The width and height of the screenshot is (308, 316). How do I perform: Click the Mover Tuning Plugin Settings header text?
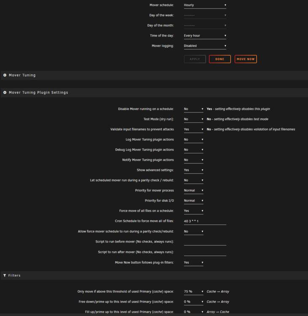pyautogui.click(x=38, y=93)
